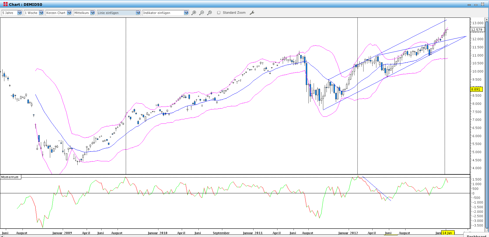
Task: Click the zoom in magnifier icon
Action: click(194, 13)
